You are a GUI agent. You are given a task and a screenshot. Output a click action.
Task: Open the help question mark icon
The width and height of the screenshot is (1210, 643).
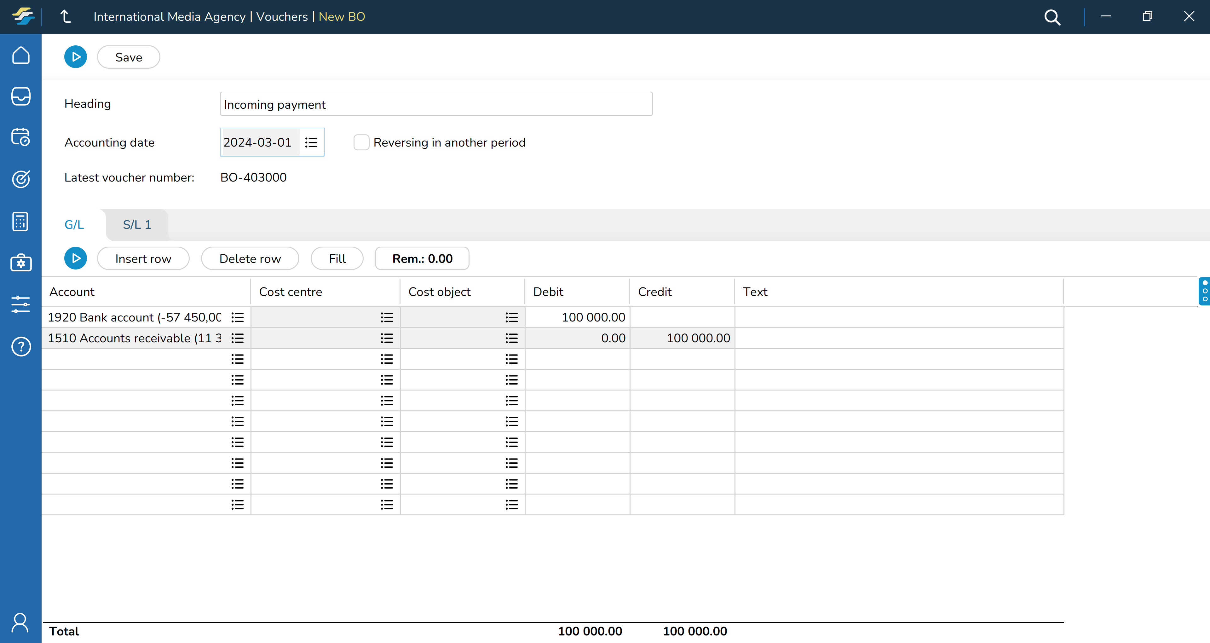[x=21, y=347]
